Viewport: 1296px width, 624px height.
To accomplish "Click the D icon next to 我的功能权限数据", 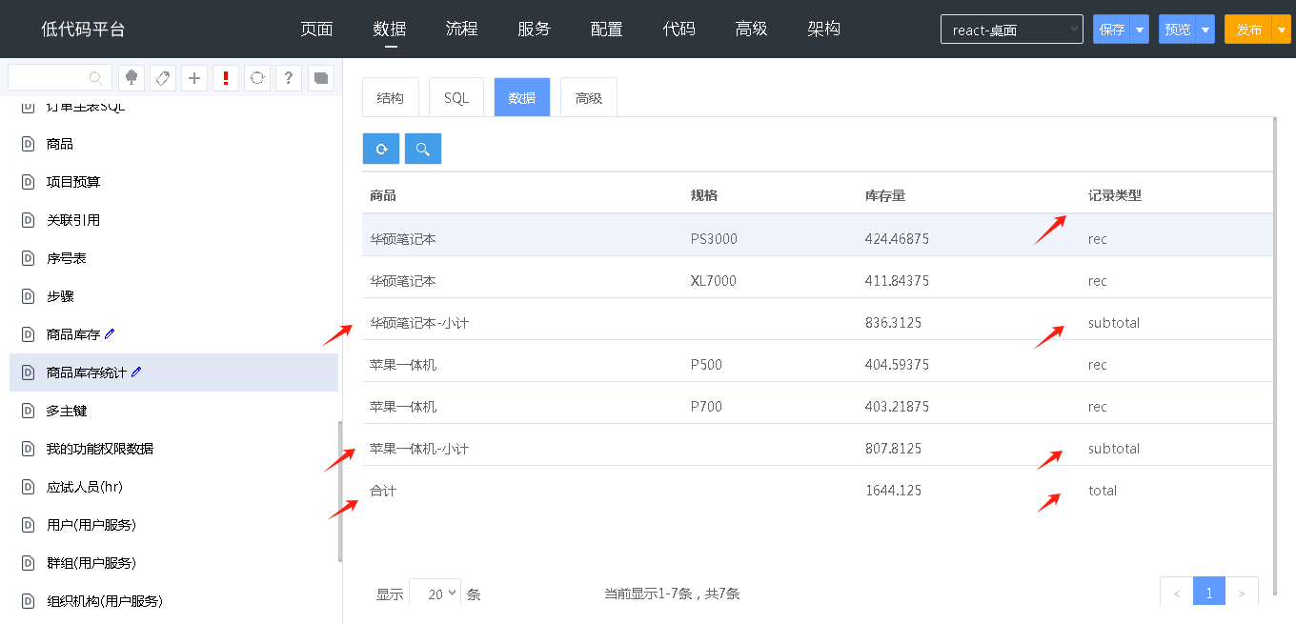I will click(28, 449).
